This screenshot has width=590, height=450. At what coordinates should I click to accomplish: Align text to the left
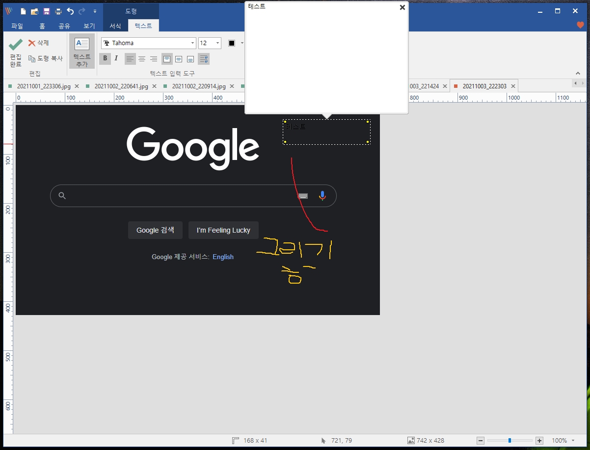[x=130, y=59]
